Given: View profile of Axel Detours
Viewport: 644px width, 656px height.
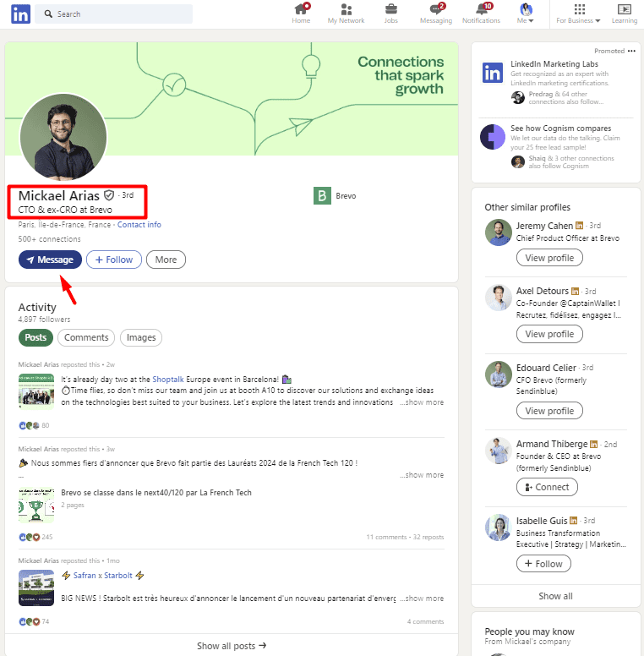Looking at the screenshot, I should pos(549,334).
